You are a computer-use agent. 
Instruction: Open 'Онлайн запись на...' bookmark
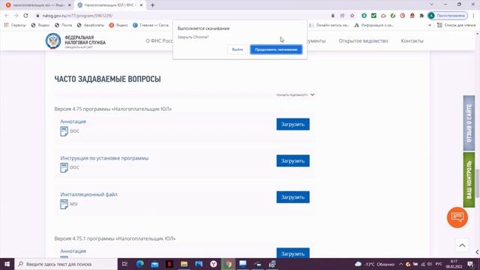[329, 25]
